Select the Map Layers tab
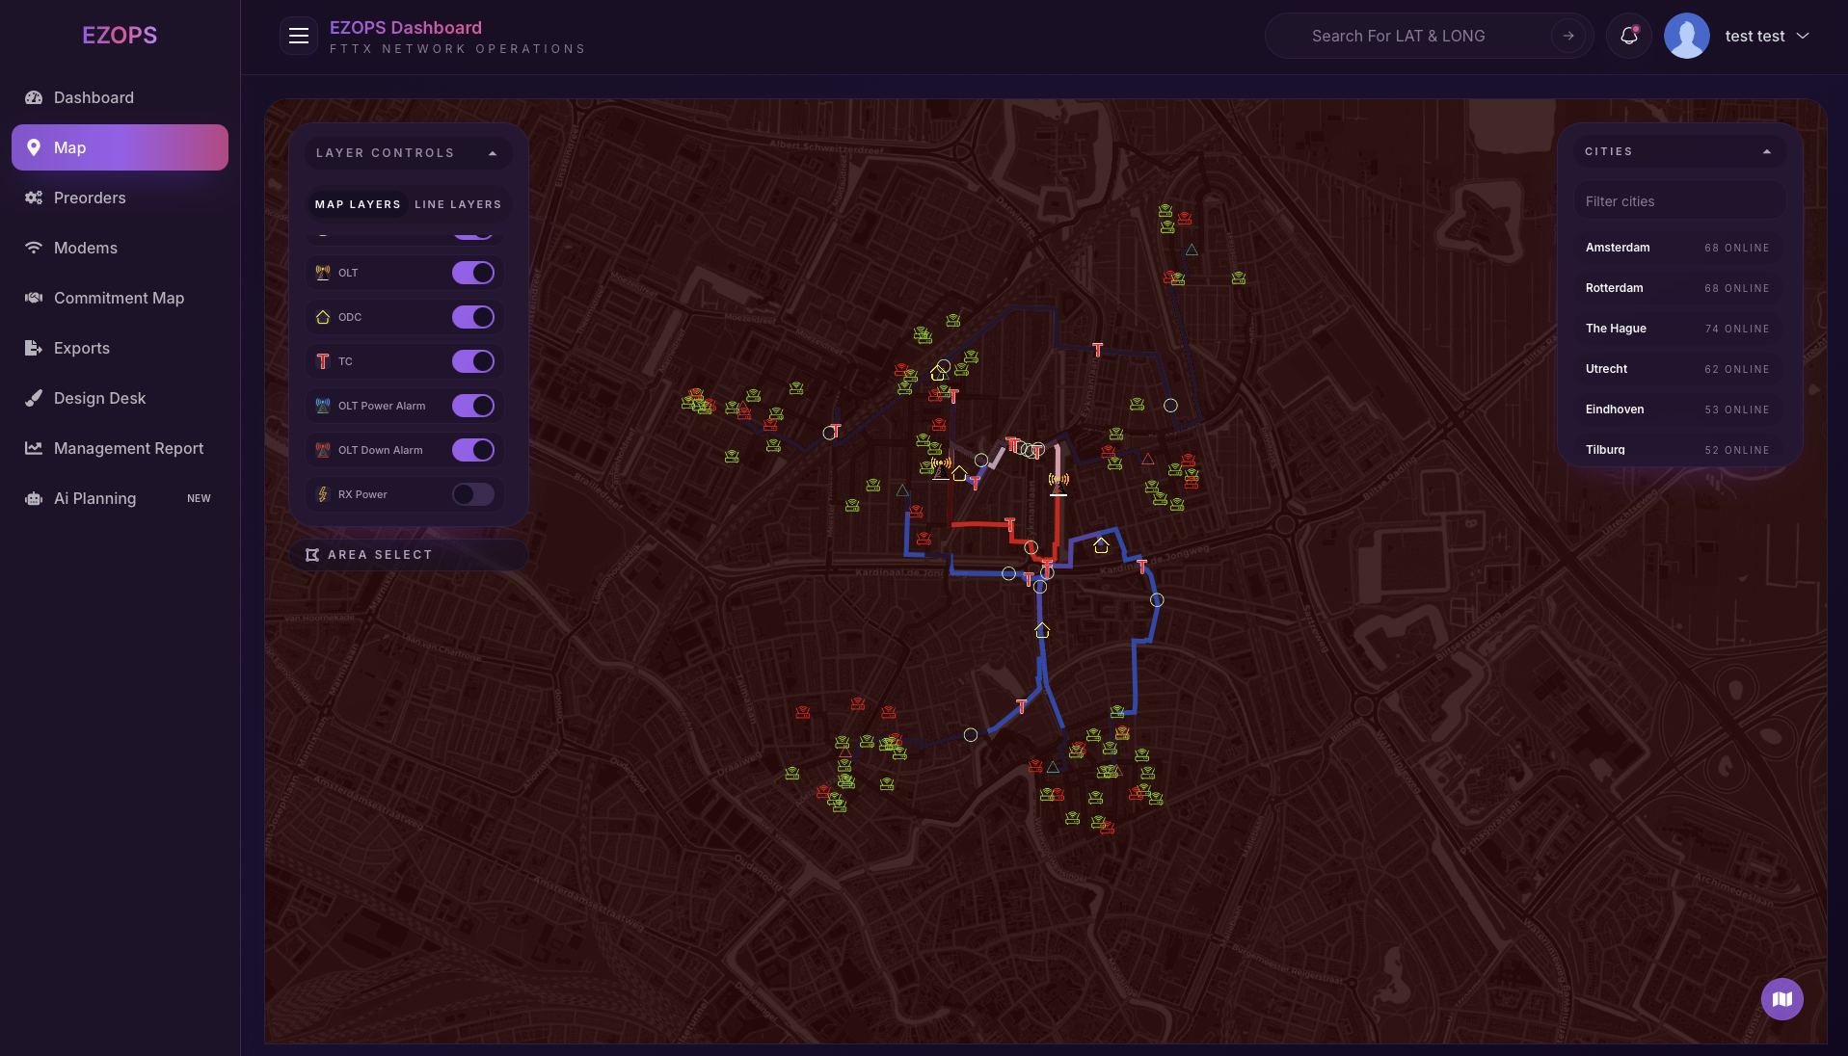 tap(358, 204)
